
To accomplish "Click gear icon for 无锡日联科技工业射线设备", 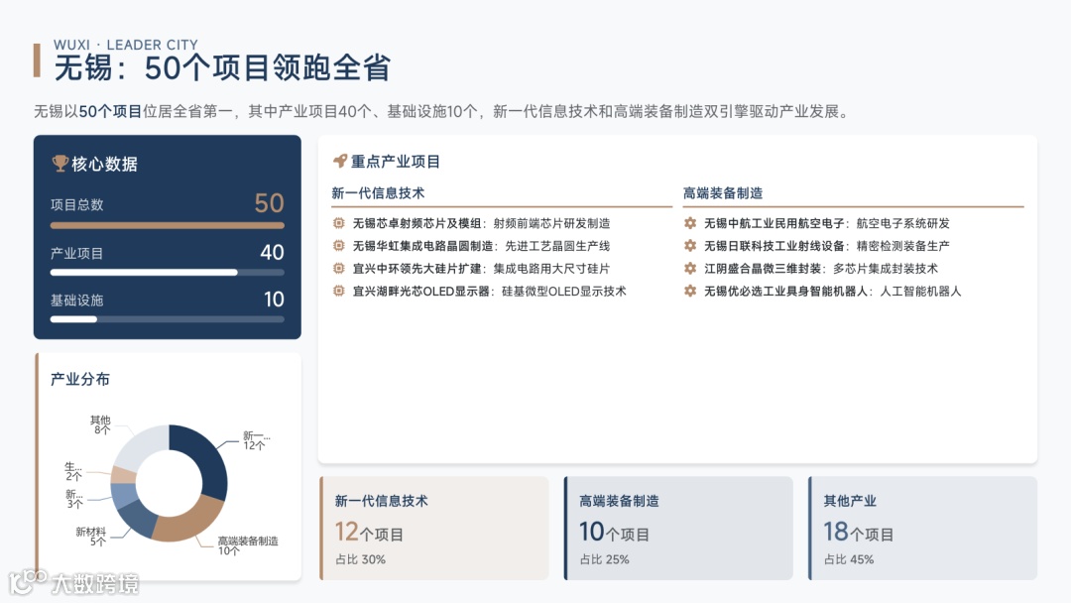I will click(x=690, y=246).
